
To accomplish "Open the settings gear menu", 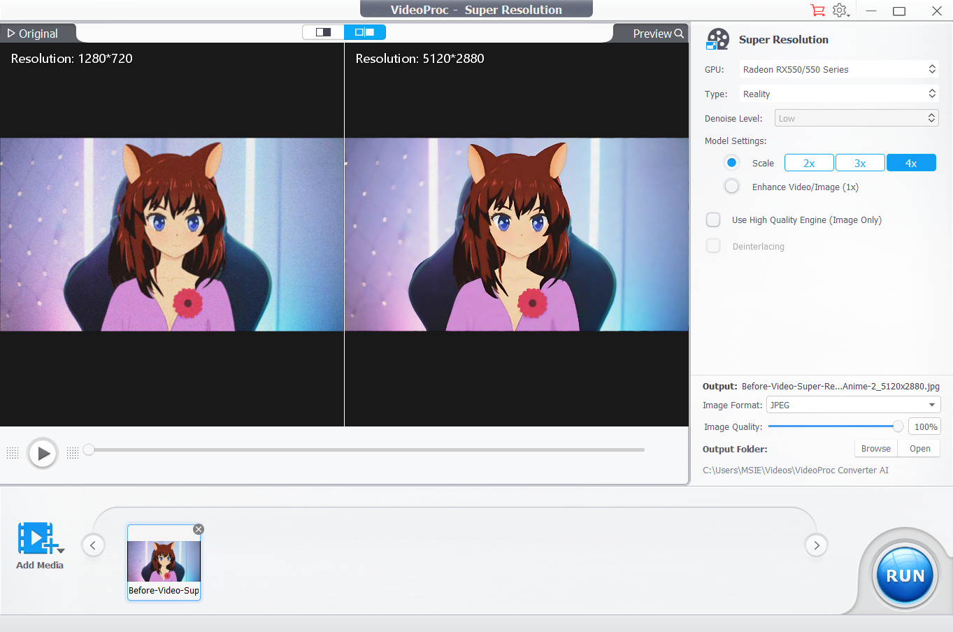I will pyautogui.click(x=840, y=10).
